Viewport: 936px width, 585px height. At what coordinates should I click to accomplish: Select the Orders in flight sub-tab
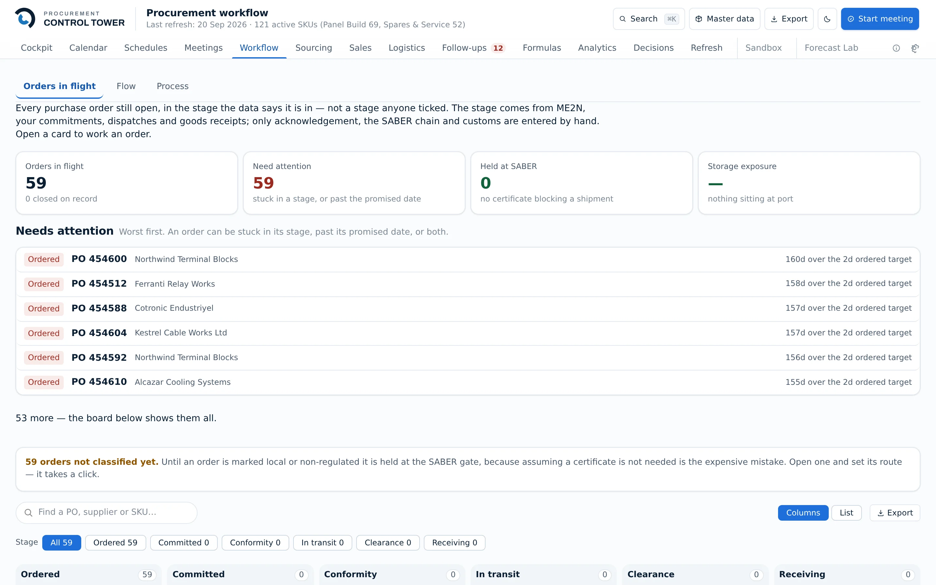tap(59, 86)
